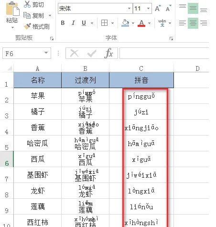Open the phonetic guide wén icon
The image size is (216, 227).
click(x=162, y=23)
